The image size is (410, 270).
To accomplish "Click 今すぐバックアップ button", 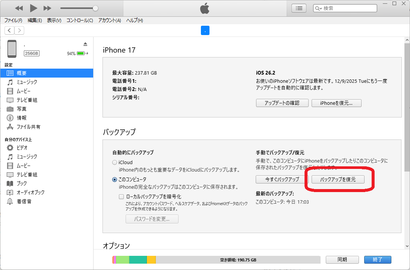I will click(282, 179).
